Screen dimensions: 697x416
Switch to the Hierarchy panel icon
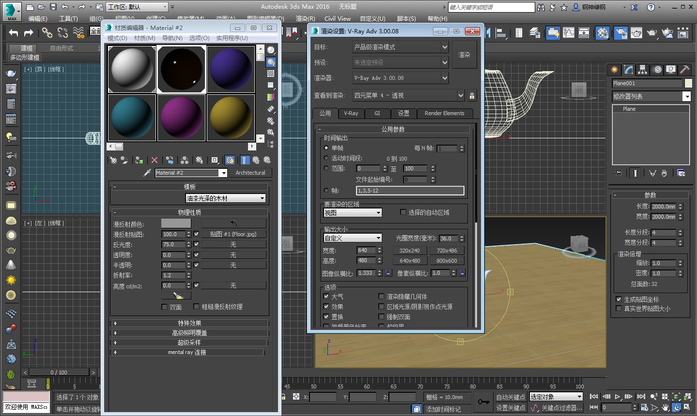coord(642,70)
